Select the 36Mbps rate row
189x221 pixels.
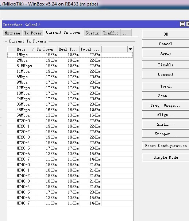[70, 104]
